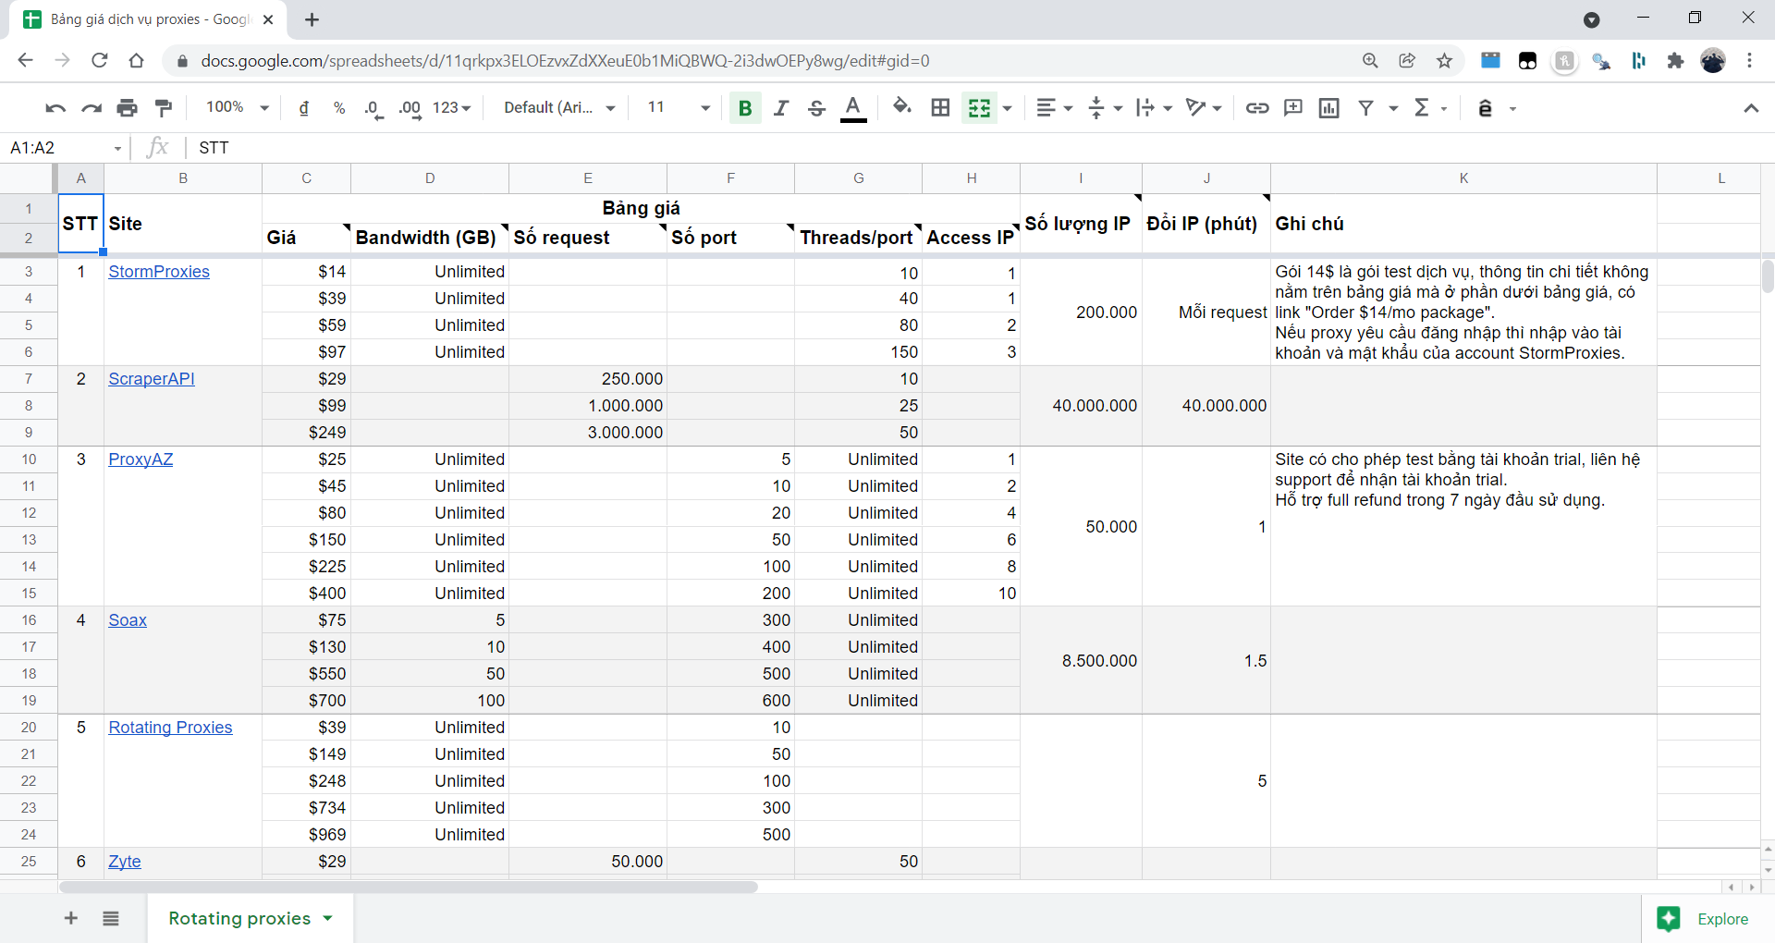Toggle Strikethrough formatting
Viewport: 1775px width, 943px height.
point(816,108)
